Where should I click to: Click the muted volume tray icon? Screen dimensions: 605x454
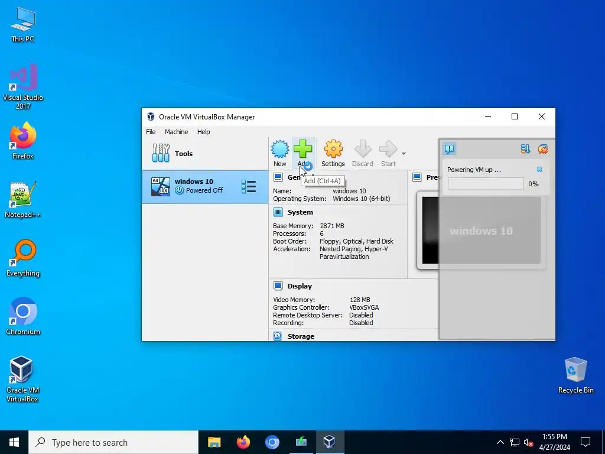coord(529,442)
